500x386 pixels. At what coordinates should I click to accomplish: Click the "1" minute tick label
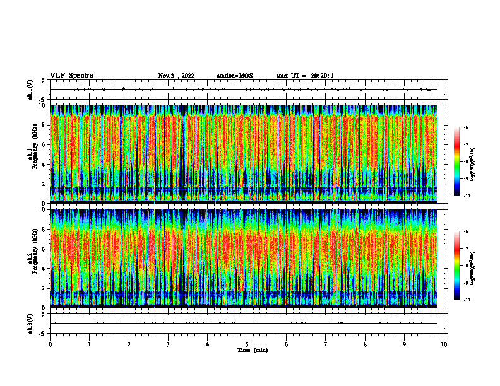click(90, 344)
